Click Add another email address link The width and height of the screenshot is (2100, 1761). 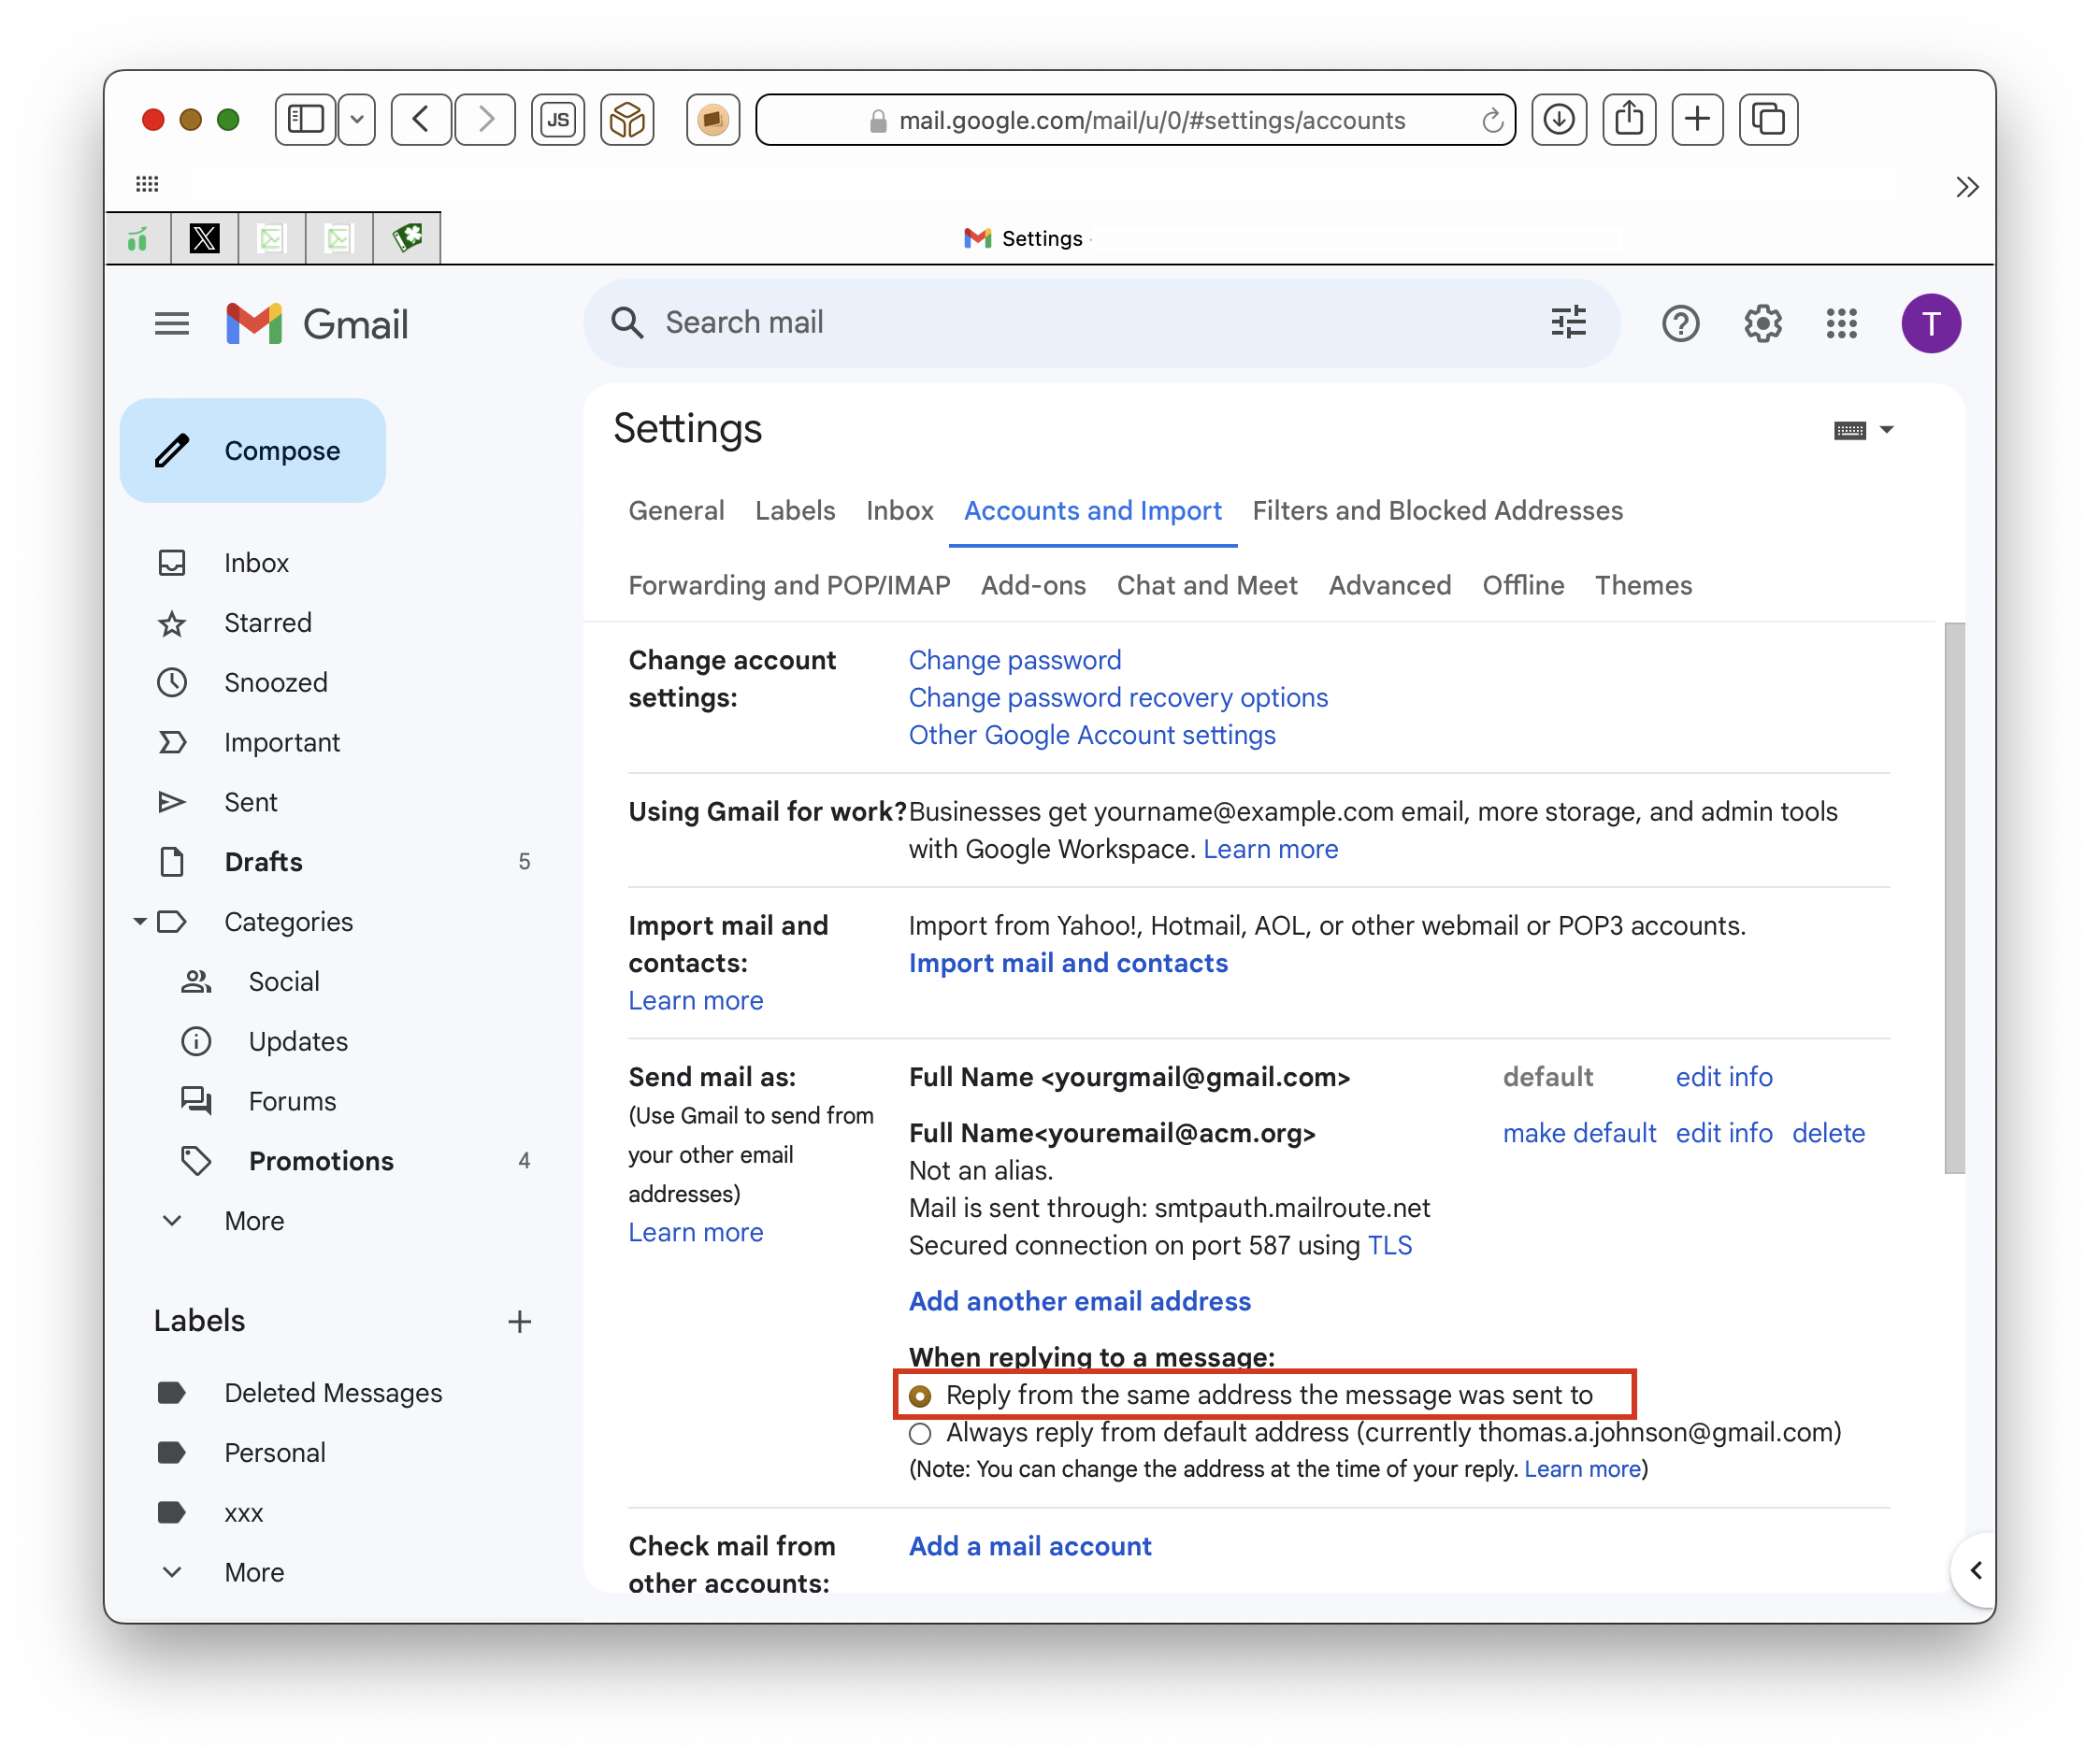[x=1079, y=1301]
